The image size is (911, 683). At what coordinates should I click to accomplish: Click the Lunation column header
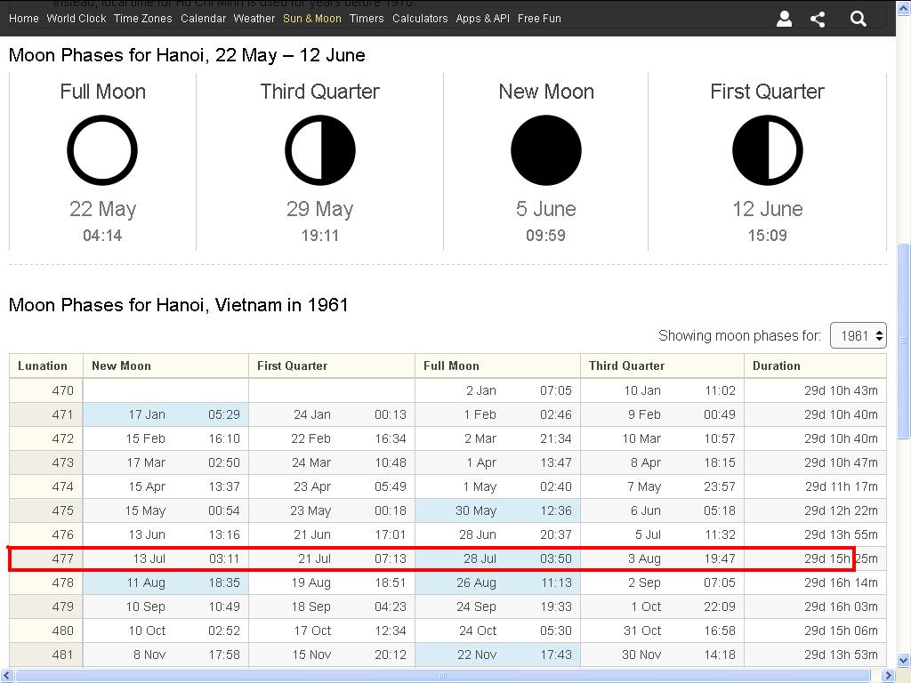pyautogui.click(x=43, y=366)
